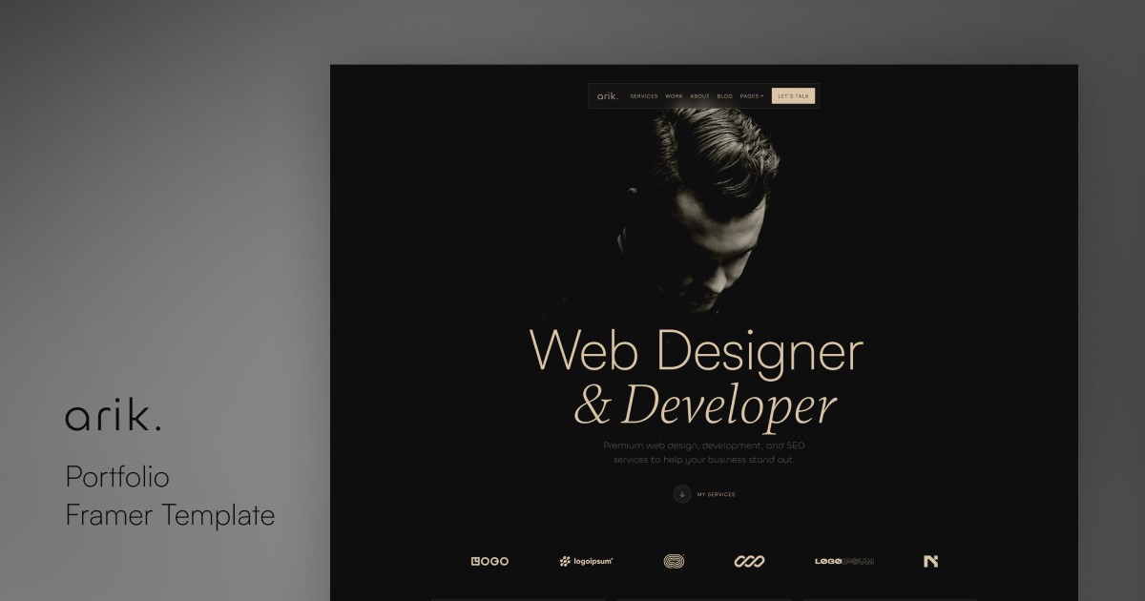Click the bold LOGOIPSUM client logo
The image size is (1145, 601).
(843, 561)
